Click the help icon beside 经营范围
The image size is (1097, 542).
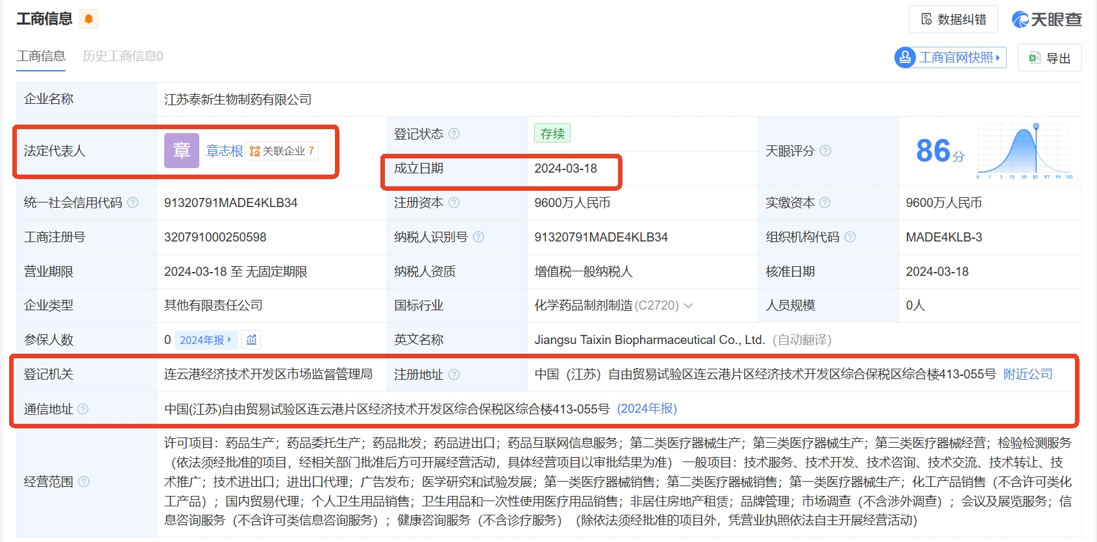click(84, 482)
